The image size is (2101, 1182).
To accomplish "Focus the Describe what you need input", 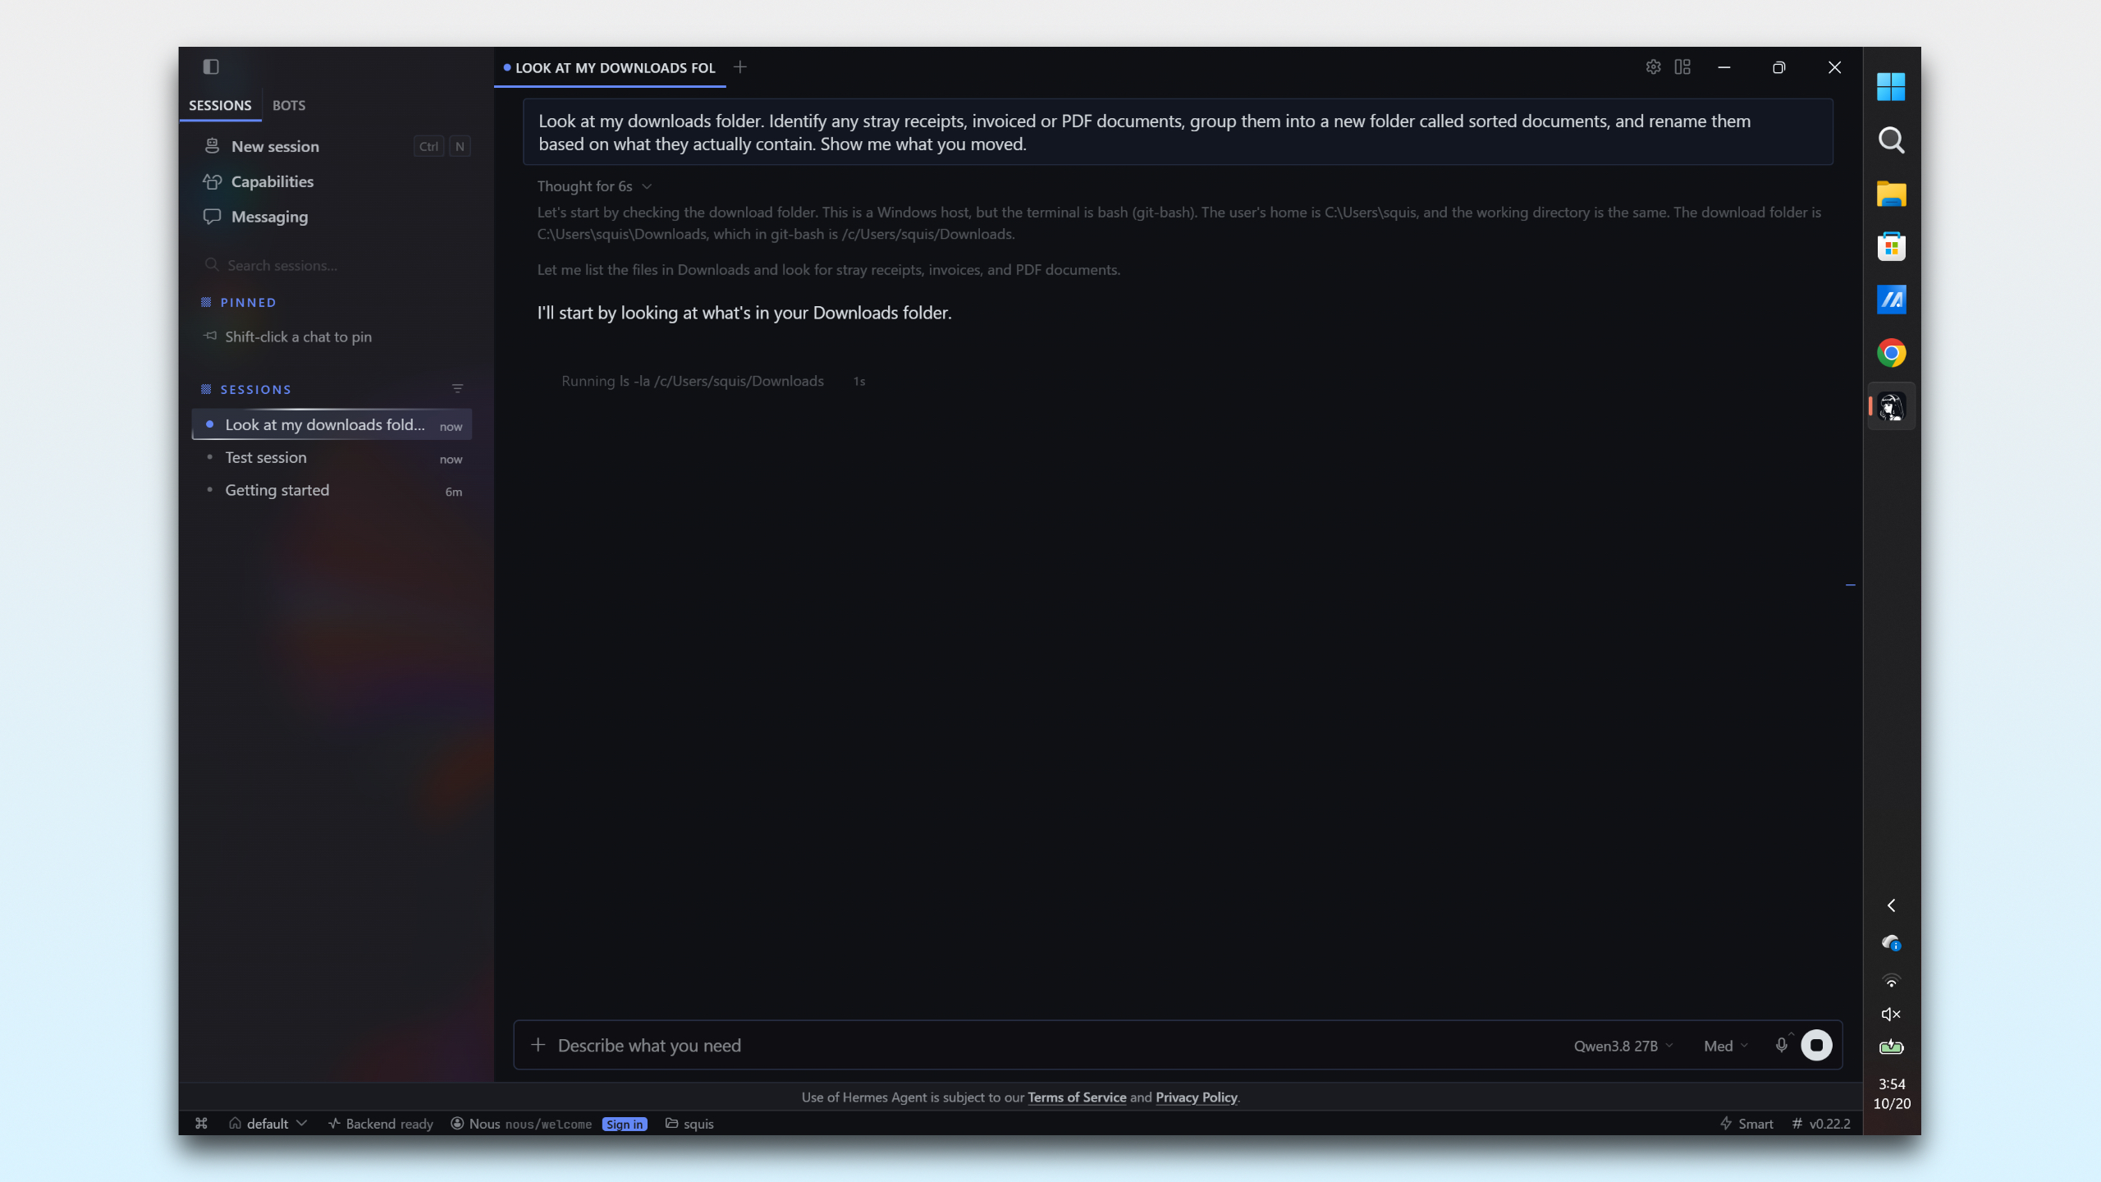I will tap(1050, 1046).
